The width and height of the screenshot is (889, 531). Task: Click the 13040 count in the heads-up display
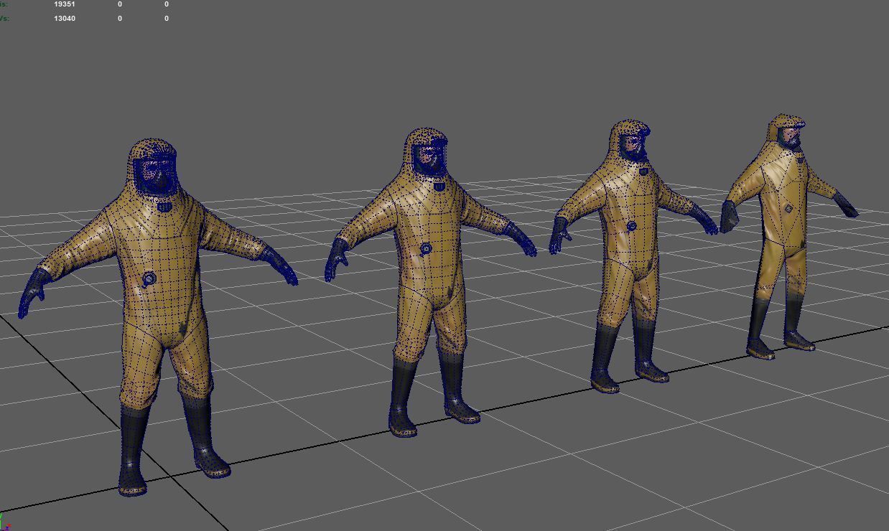pyautogui.click(x=65, y=18)
